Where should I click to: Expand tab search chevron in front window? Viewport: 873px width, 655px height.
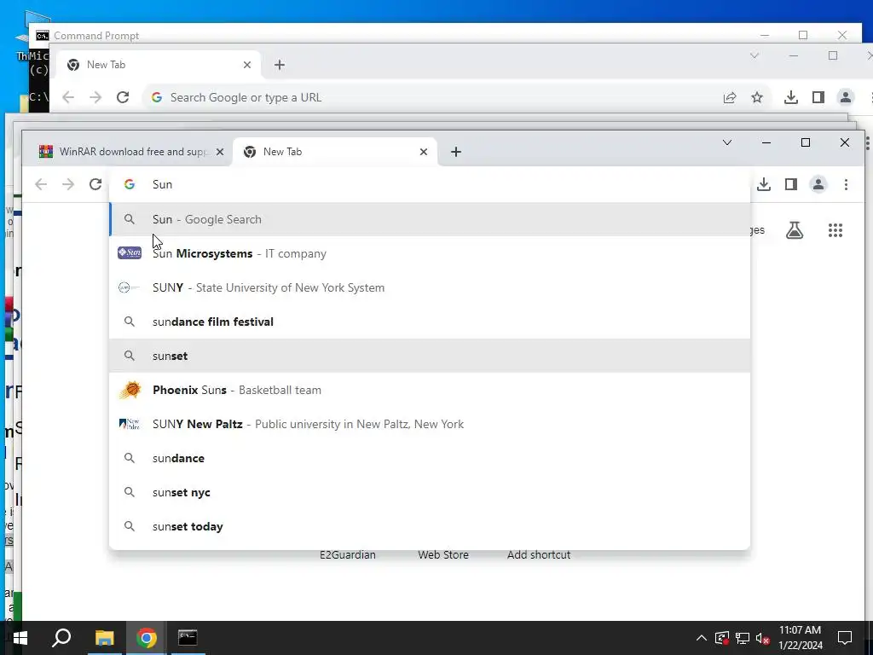coord(727,142)
